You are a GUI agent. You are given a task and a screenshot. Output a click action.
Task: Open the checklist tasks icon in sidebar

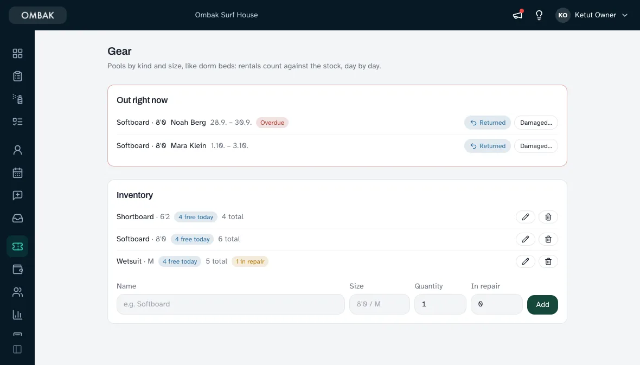coord(17,121)
